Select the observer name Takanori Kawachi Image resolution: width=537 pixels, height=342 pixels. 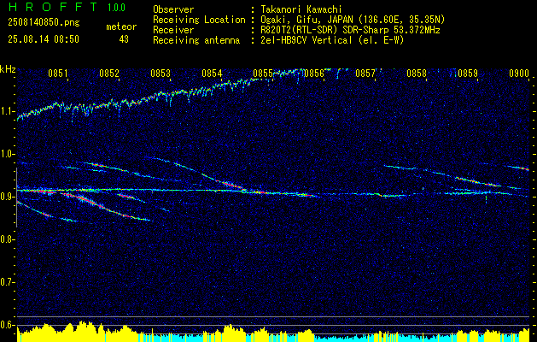coord(301,9)
